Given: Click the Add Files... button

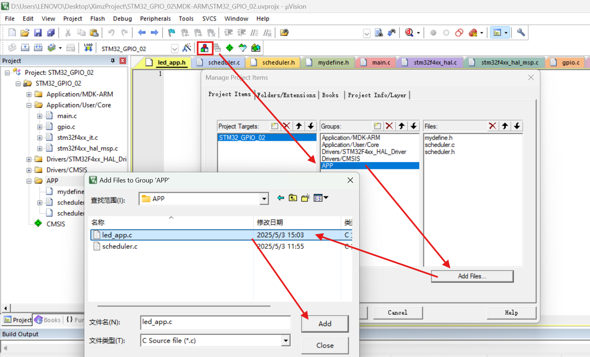Looking at the screenshot, I should coord(472,276).
